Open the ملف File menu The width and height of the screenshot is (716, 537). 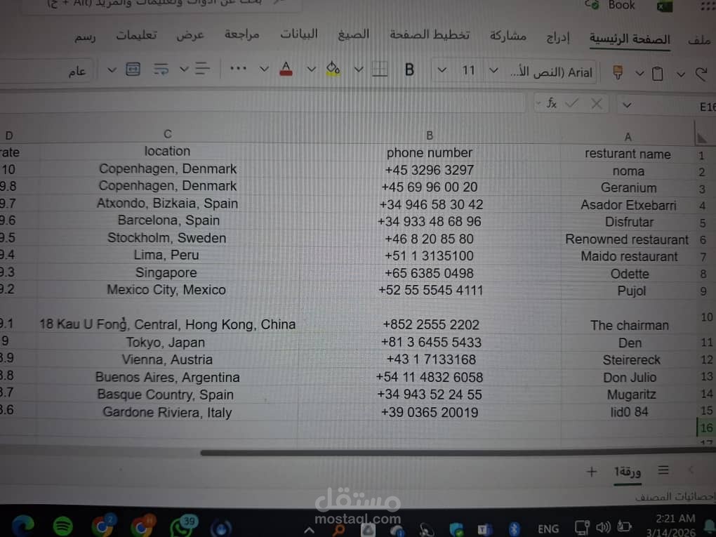(699, 40)
